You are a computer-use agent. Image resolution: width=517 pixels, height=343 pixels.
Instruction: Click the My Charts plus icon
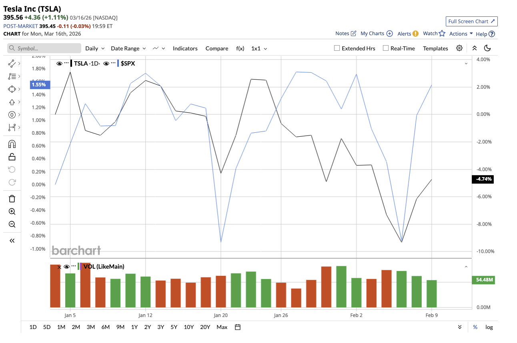pyautogui.click(x=389, y=34)
